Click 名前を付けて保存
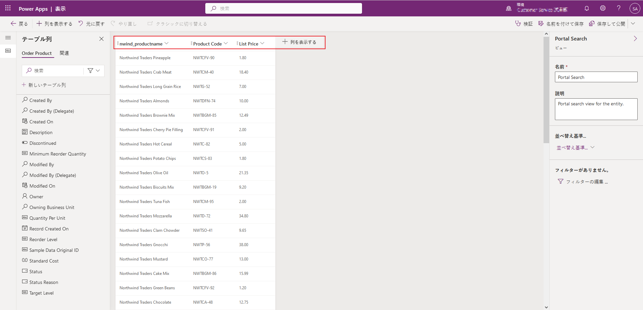643x310 pixels. click(x=561, y=24)
